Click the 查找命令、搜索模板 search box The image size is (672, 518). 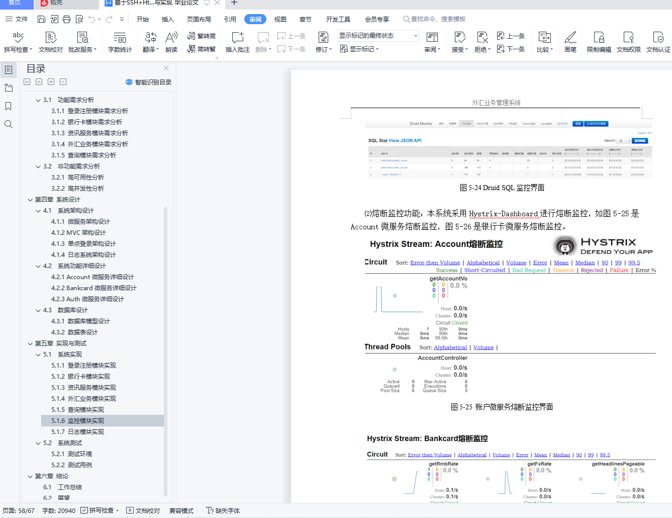click(x=434, y=19)
